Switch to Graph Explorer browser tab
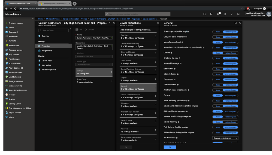Screen dimensions: 272x155 (55, 4)
